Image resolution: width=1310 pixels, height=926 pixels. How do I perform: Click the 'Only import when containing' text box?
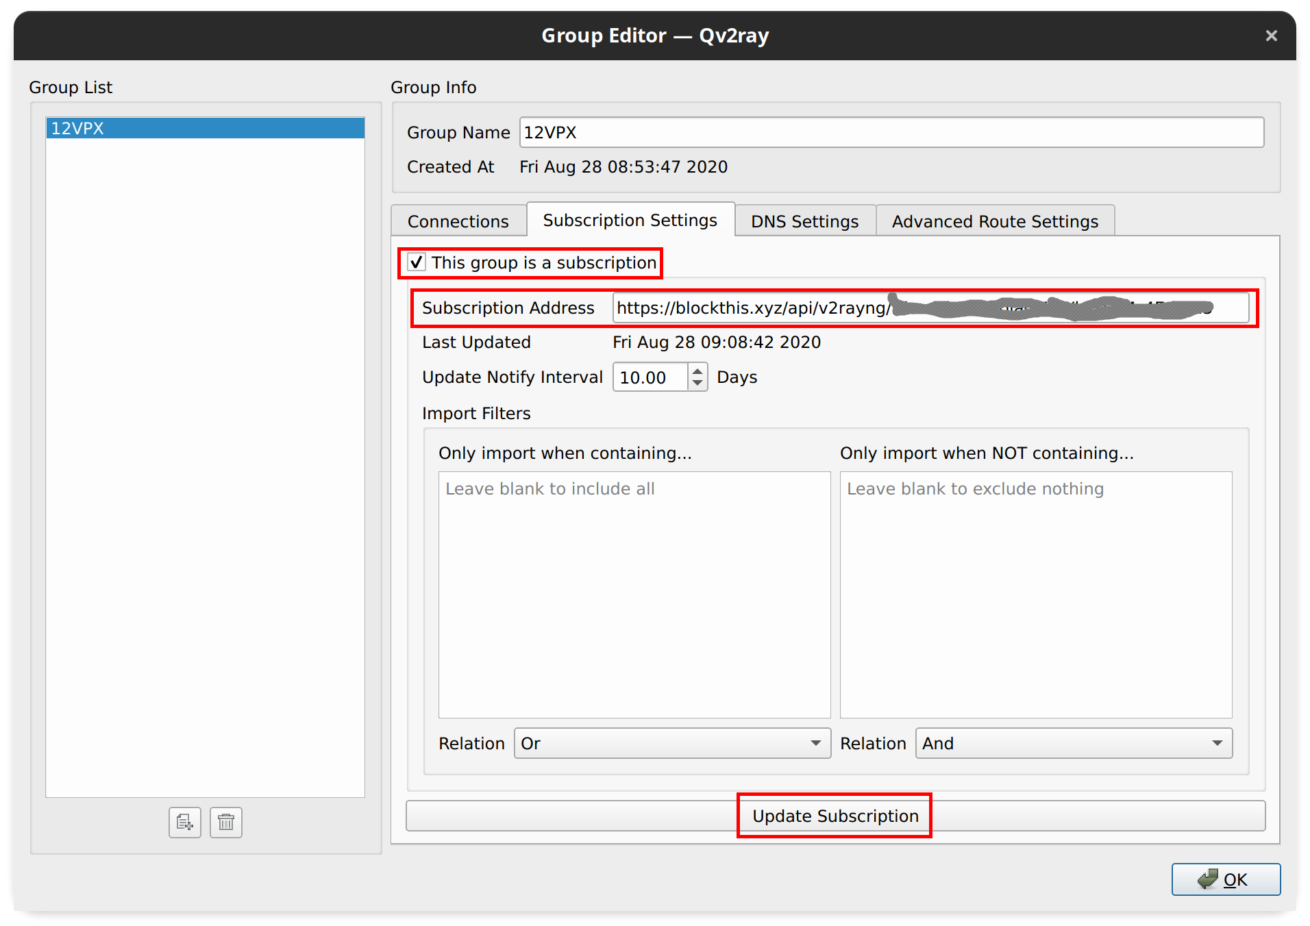point(634,594)
